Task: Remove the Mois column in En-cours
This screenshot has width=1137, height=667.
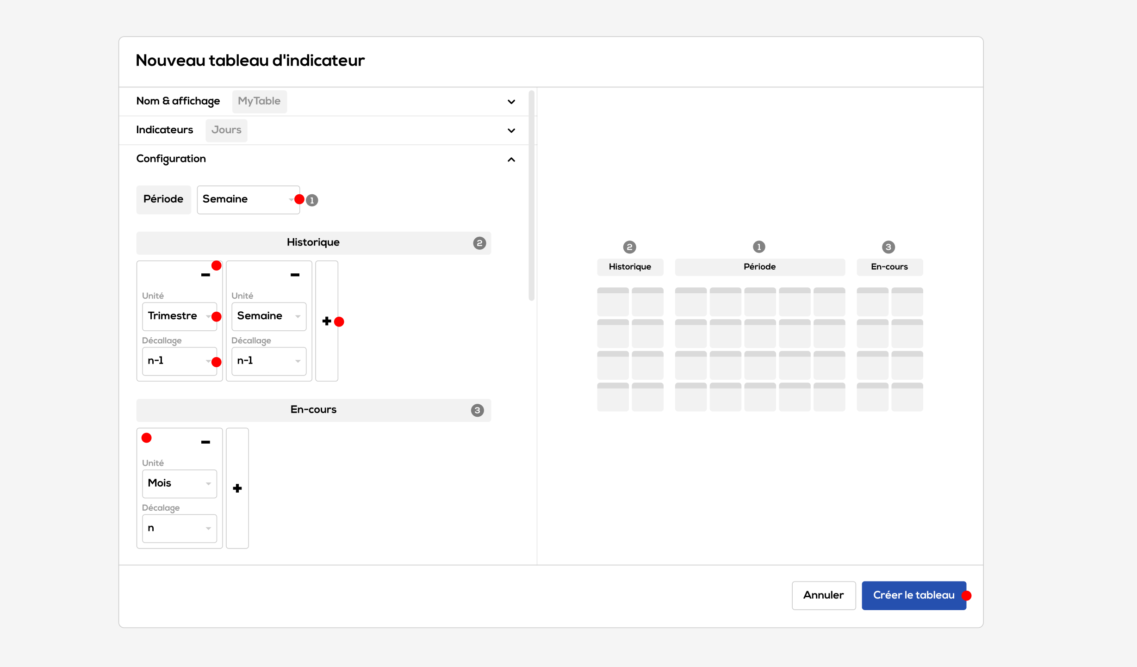Action: 205,442
